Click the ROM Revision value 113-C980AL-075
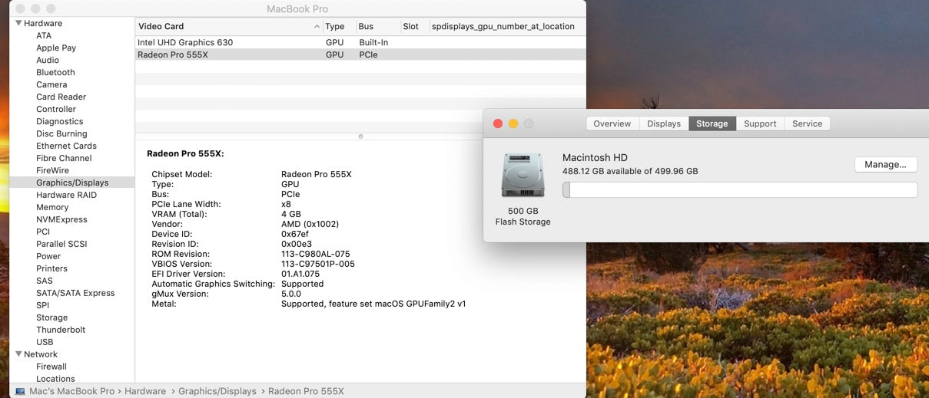Image resolution: width=929 pixels, height=398 pixels. [x=315, y=254]
